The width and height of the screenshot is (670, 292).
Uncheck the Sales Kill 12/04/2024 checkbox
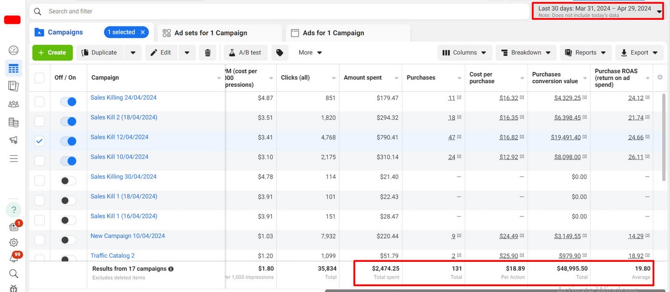[40, 141]
